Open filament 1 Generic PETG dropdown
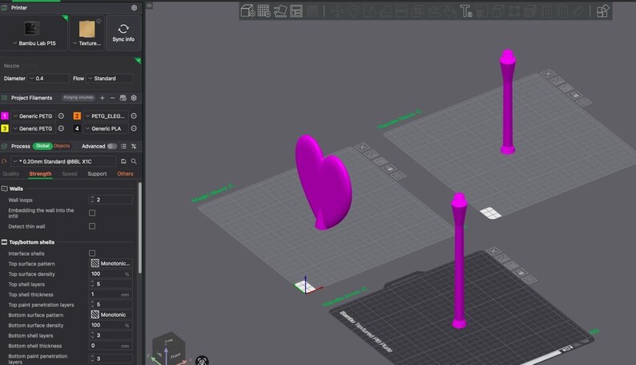The height and width of the screenshot is (365, 636). tap(33, 116)
